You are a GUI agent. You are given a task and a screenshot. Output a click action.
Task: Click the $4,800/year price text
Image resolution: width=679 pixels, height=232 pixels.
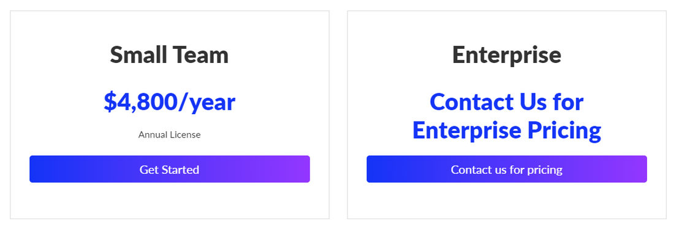[169, 102]
